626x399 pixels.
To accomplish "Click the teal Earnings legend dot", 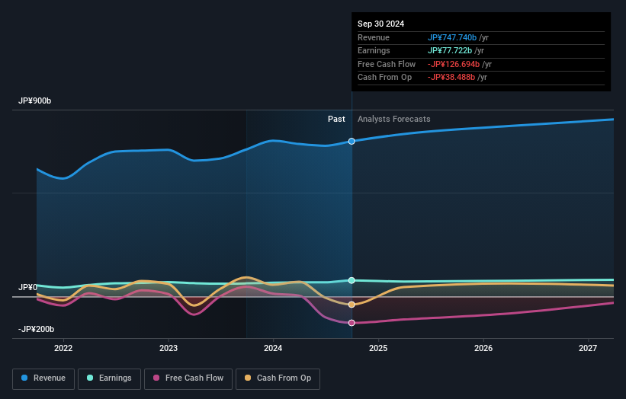I will tap(90, 378).
